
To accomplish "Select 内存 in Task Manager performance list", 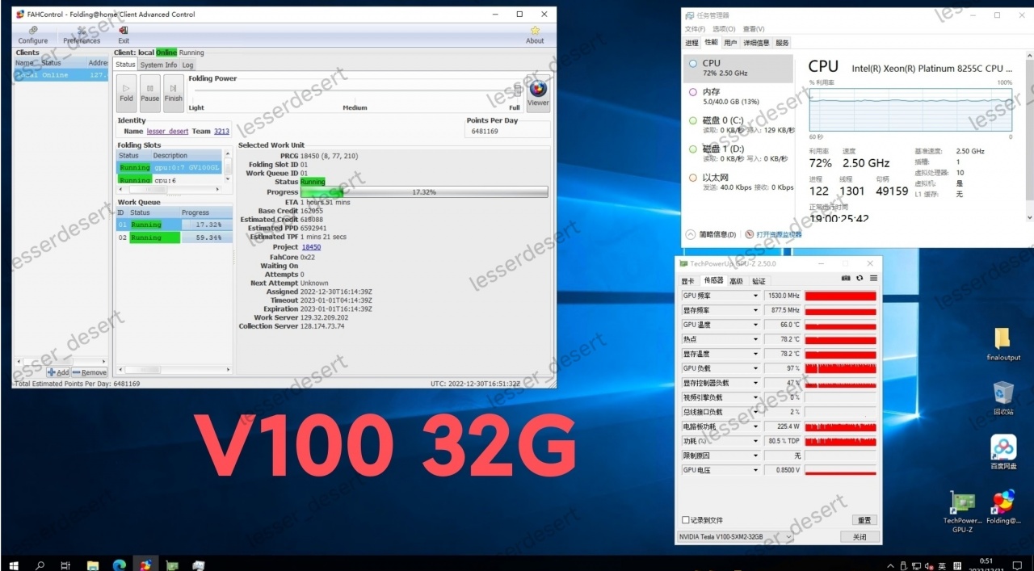I will click(x=738, y=97).
